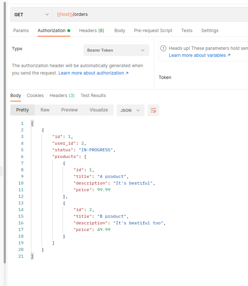Toggle the line wrap icon
248x286 pixels.
[153, 110]
